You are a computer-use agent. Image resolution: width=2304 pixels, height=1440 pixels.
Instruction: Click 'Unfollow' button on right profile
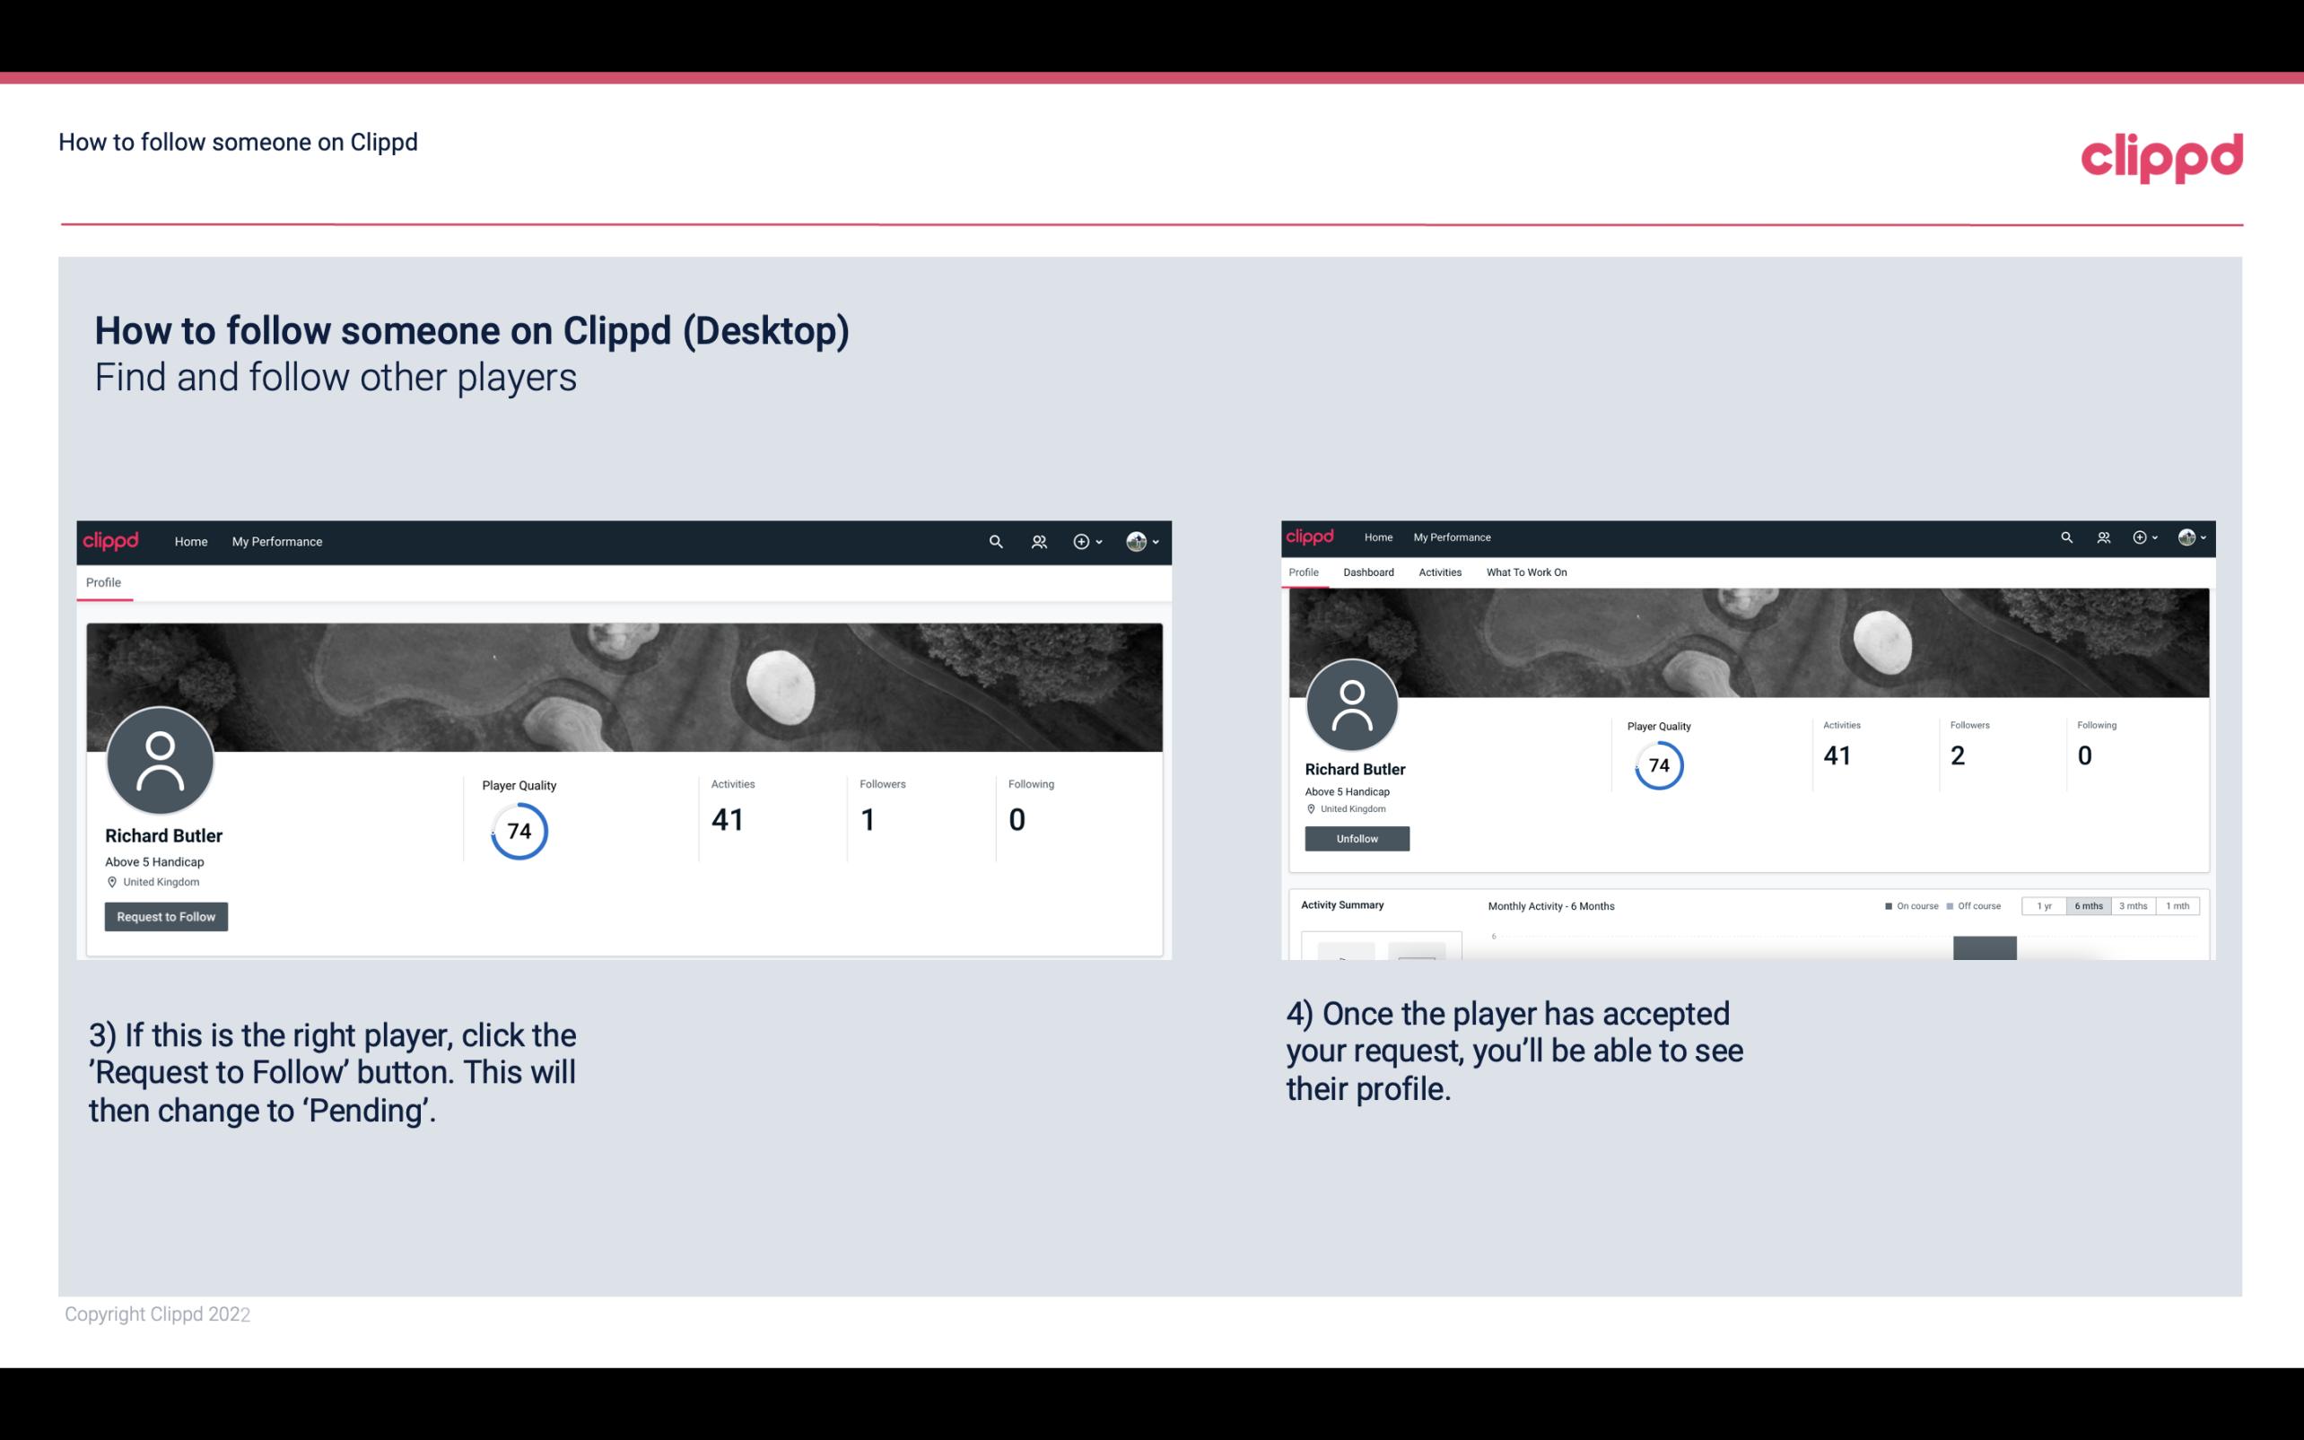click(x=1355, y=838)
